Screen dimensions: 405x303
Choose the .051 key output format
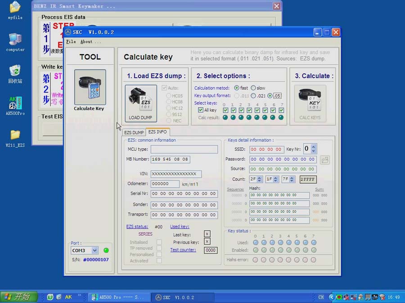pyautogui.click(x=270, y=96)
